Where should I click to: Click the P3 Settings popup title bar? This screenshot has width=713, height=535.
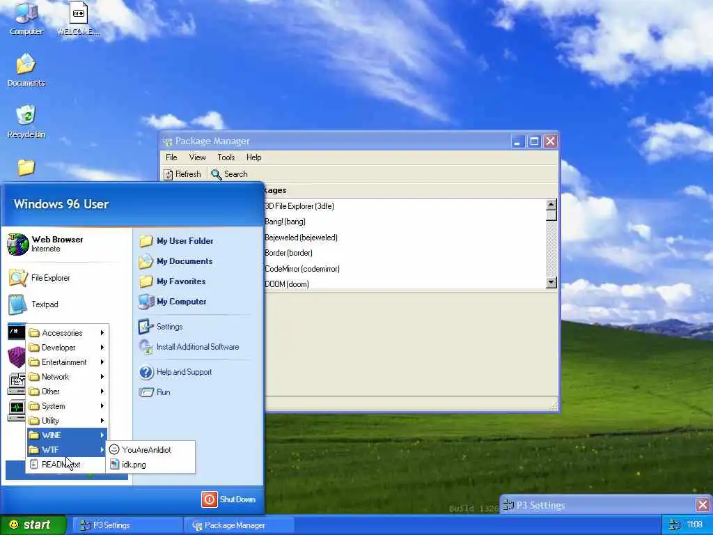tap(598, 505)
